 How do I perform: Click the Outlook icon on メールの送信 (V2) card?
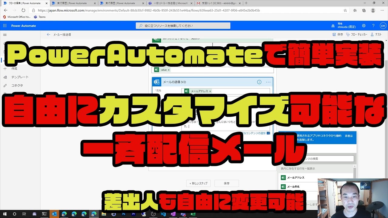click(157, 82)
